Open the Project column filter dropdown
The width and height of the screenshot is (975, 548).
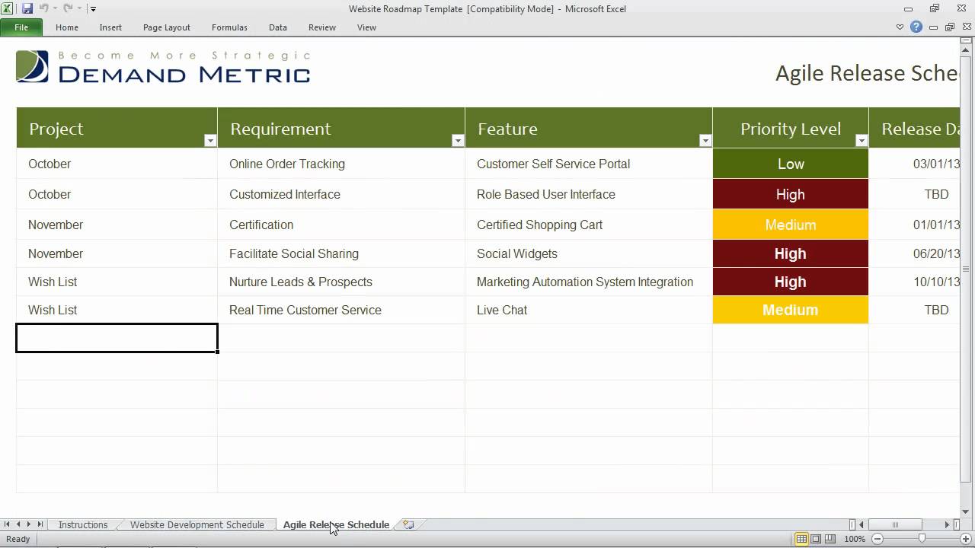(210, 140)
